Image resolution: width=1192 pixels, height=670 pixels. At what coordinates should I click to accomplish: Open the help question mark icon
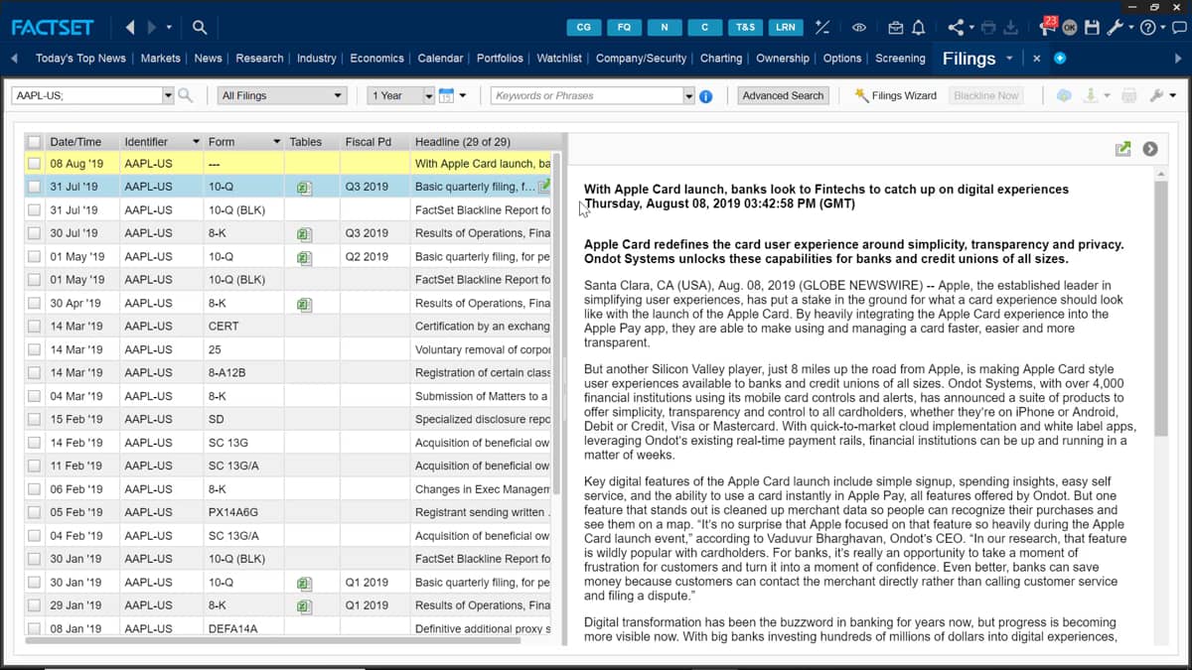(x=1147, y=28)
